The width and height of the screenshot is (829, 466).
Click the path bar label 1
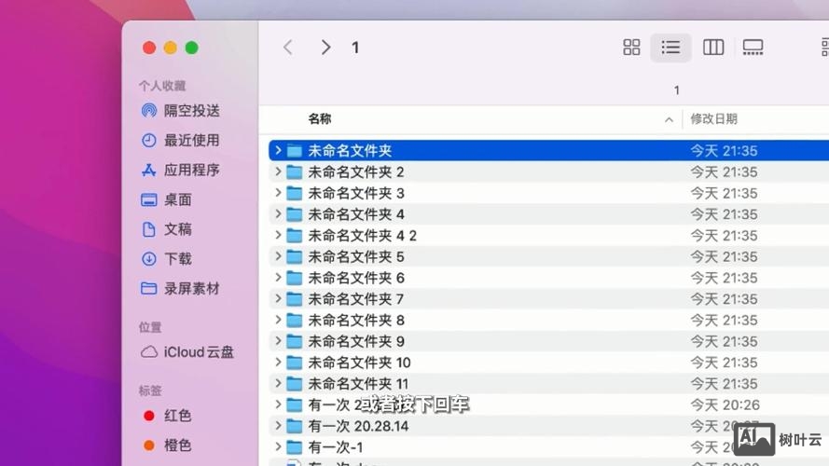tap(677, 90)
